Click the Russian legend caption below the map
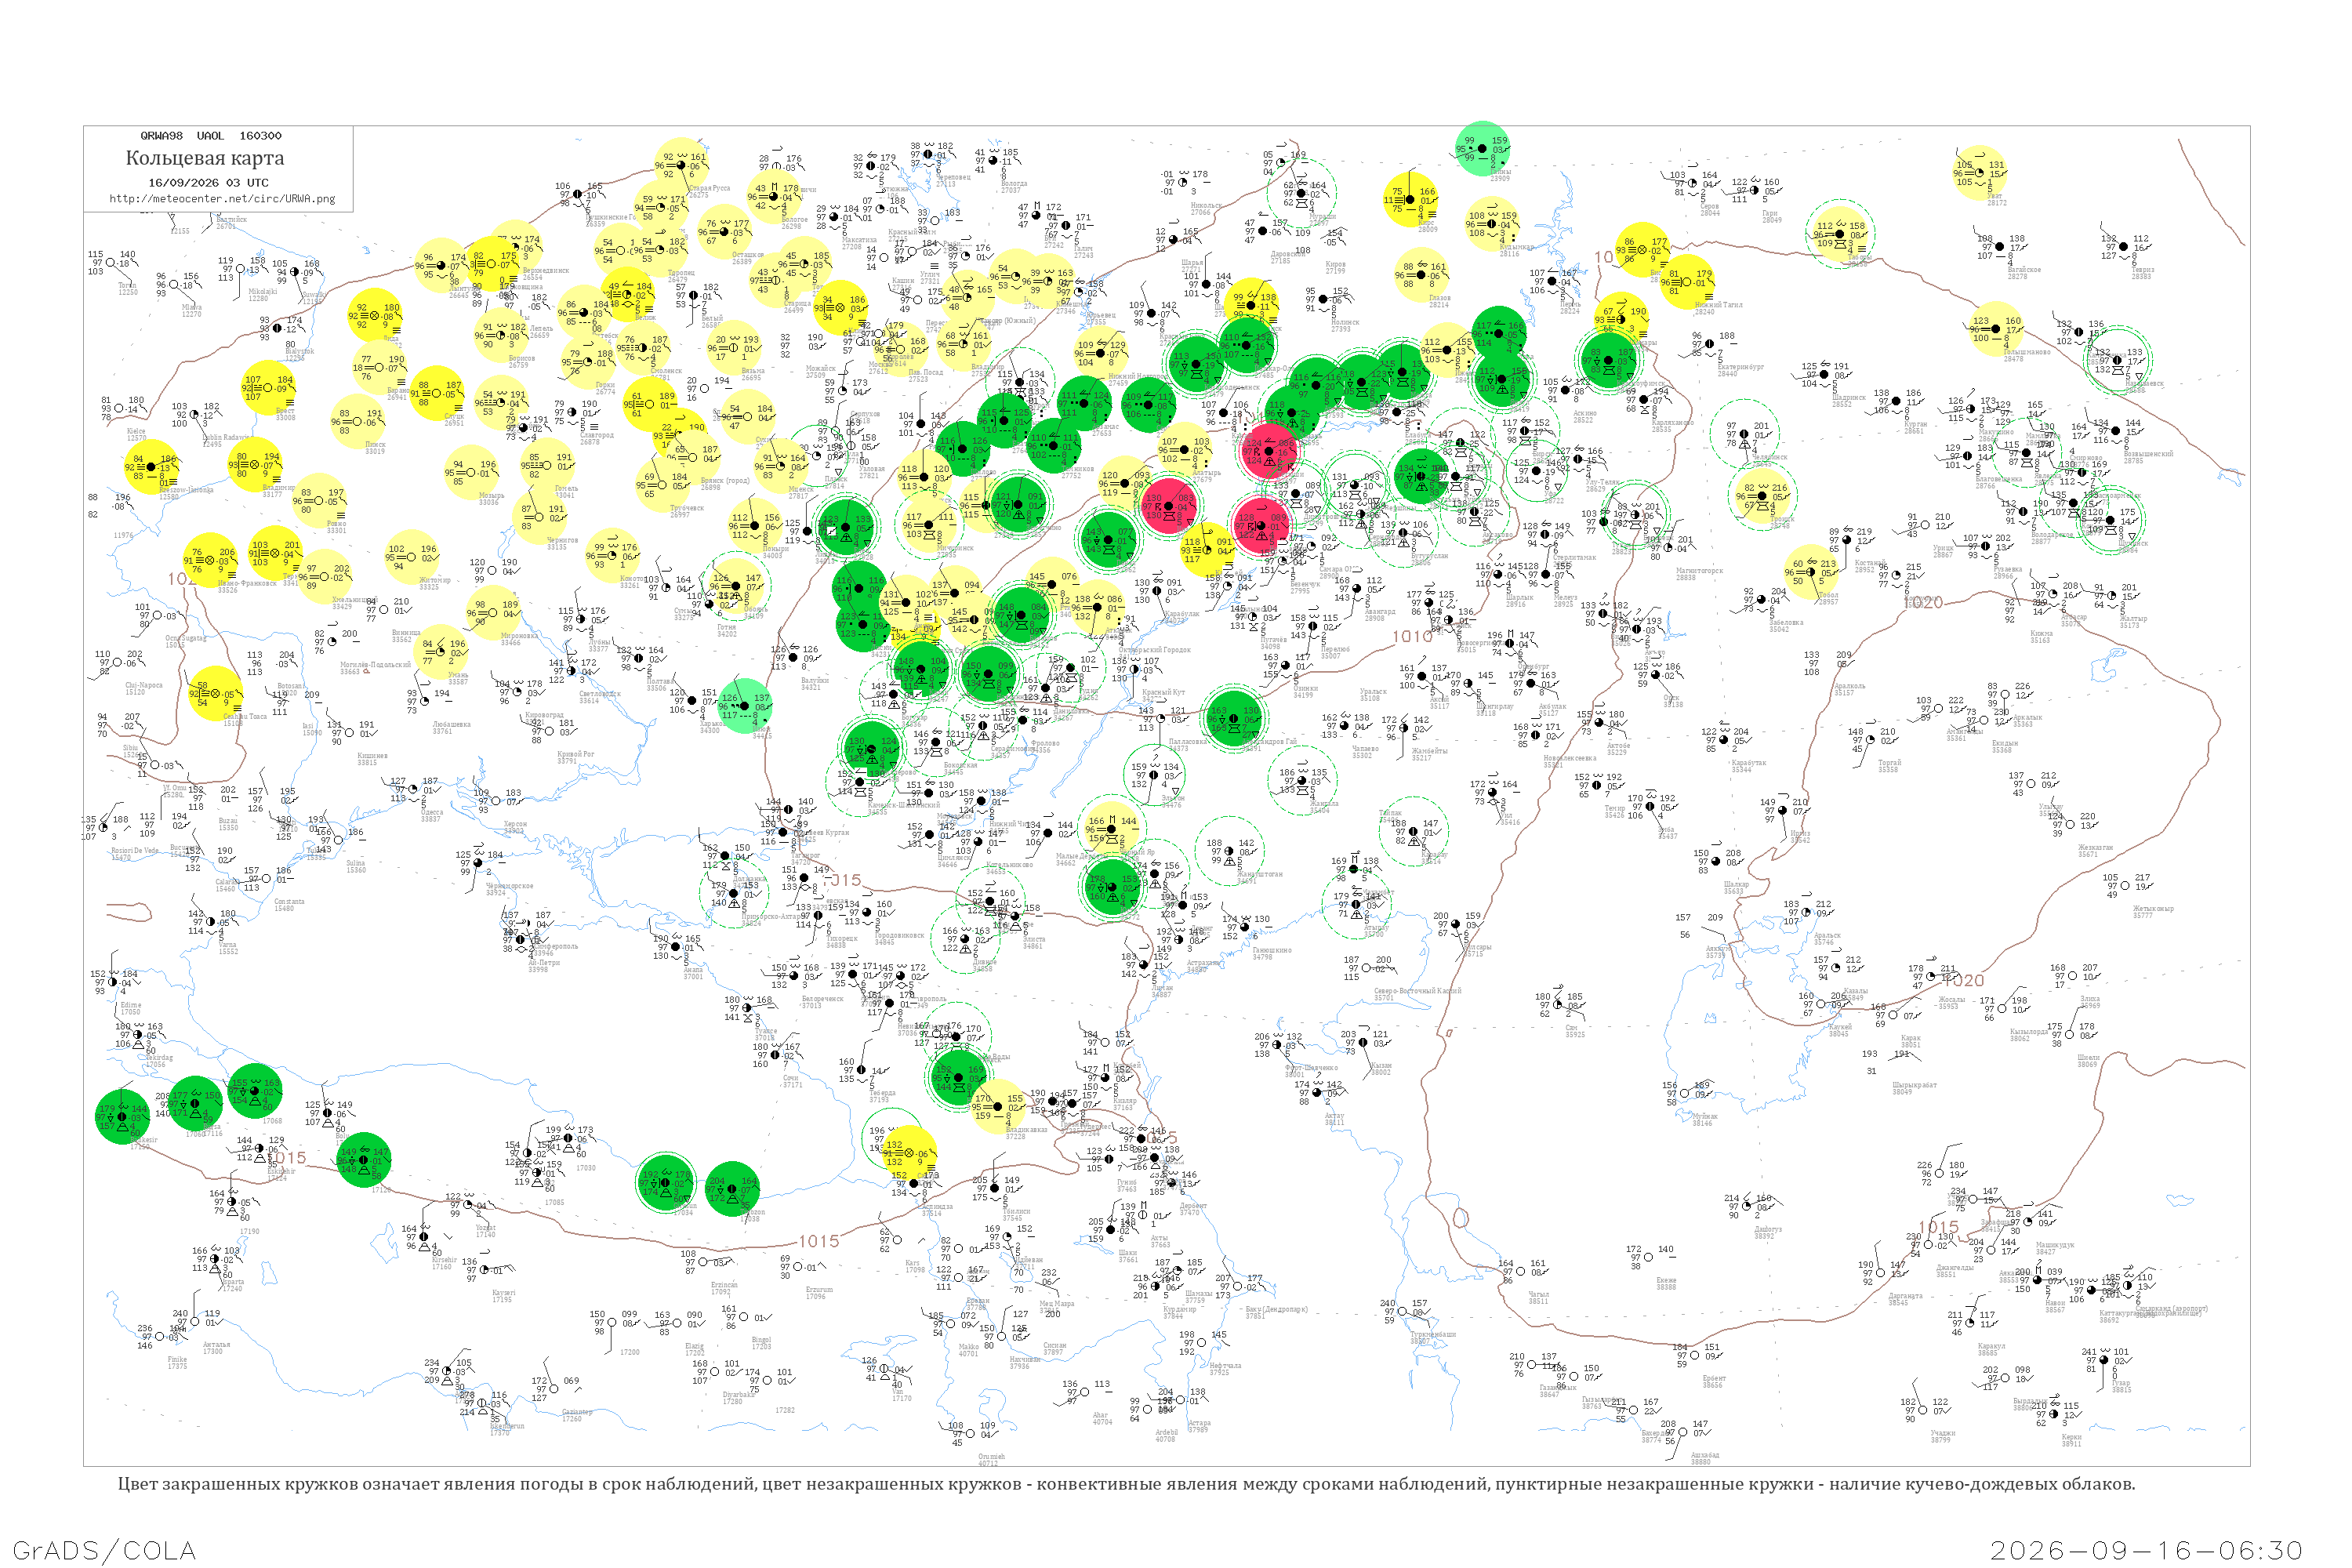 [x=1126, y=1484]
